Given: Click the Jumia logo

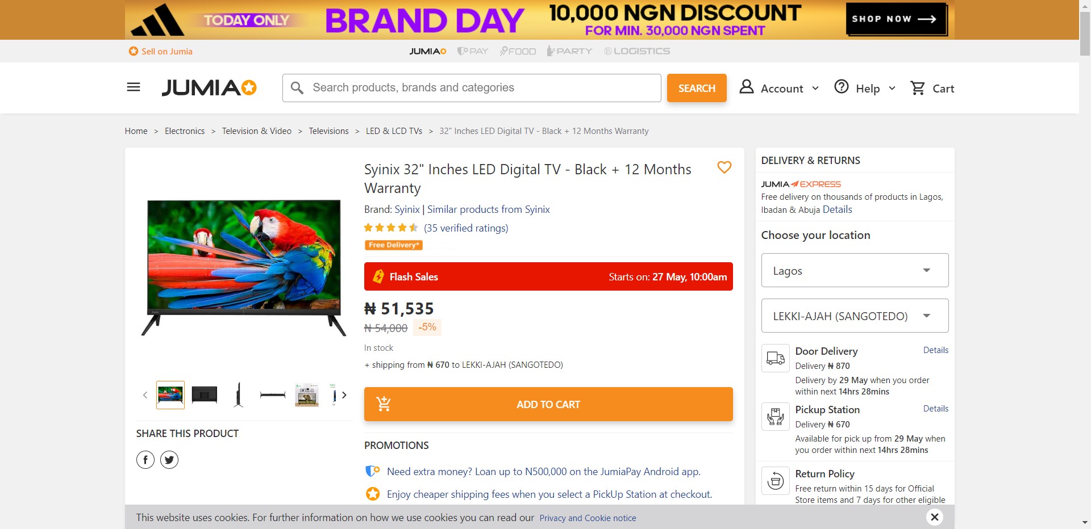Looking at the screenshot, I should 209,87.
